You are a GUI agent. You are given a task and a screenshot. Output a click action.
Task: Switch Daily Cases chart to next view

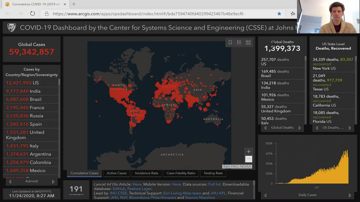(x=350, y=195)
